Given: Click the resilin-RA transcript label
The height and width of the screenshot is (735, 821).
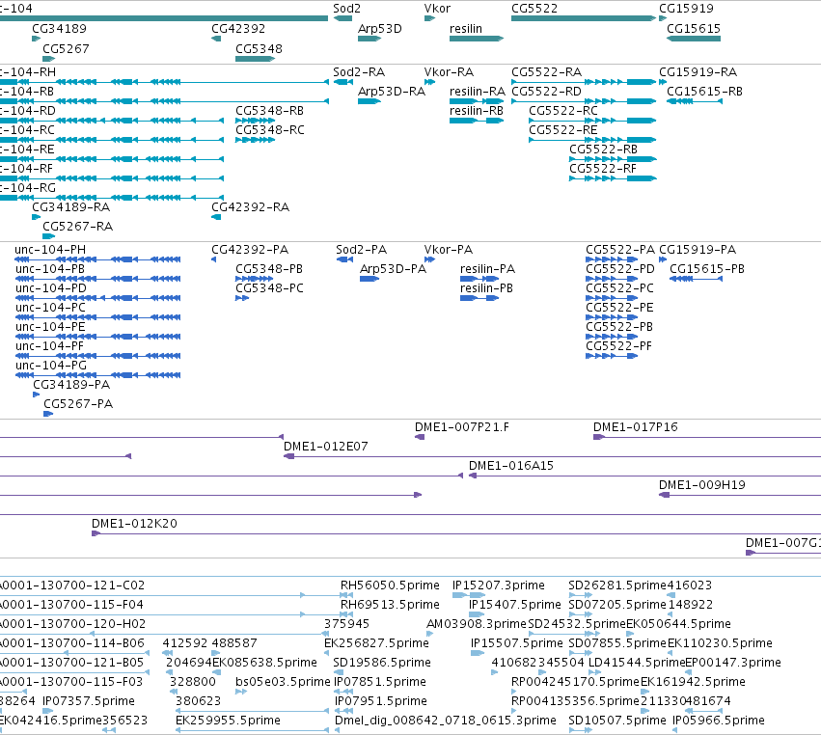Looking at the screenshot, I should [x=478, y=92].
